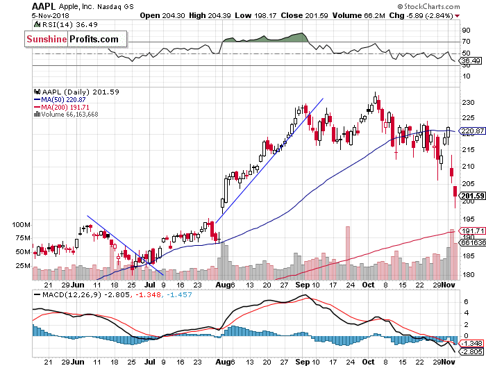
Task: Click the RSI 70 overbought level label
Action: [x=466, y=41]
